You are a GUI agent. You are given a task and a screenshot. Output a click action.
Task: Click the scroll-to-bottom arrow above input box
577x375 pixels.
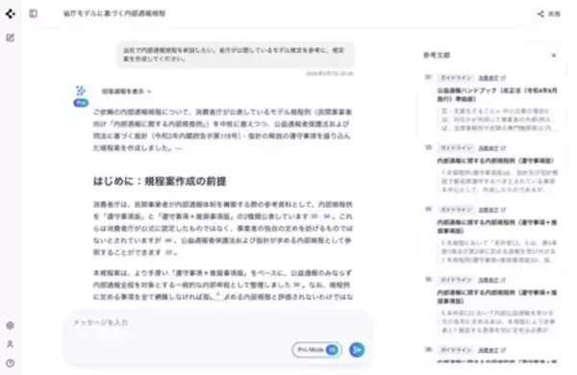(218, 294)
